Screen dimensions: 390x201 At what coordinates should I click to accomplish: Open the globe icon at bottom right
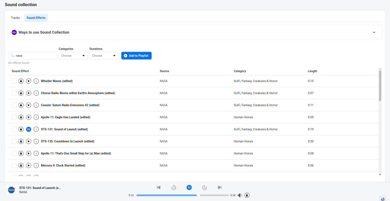(383, 198)
